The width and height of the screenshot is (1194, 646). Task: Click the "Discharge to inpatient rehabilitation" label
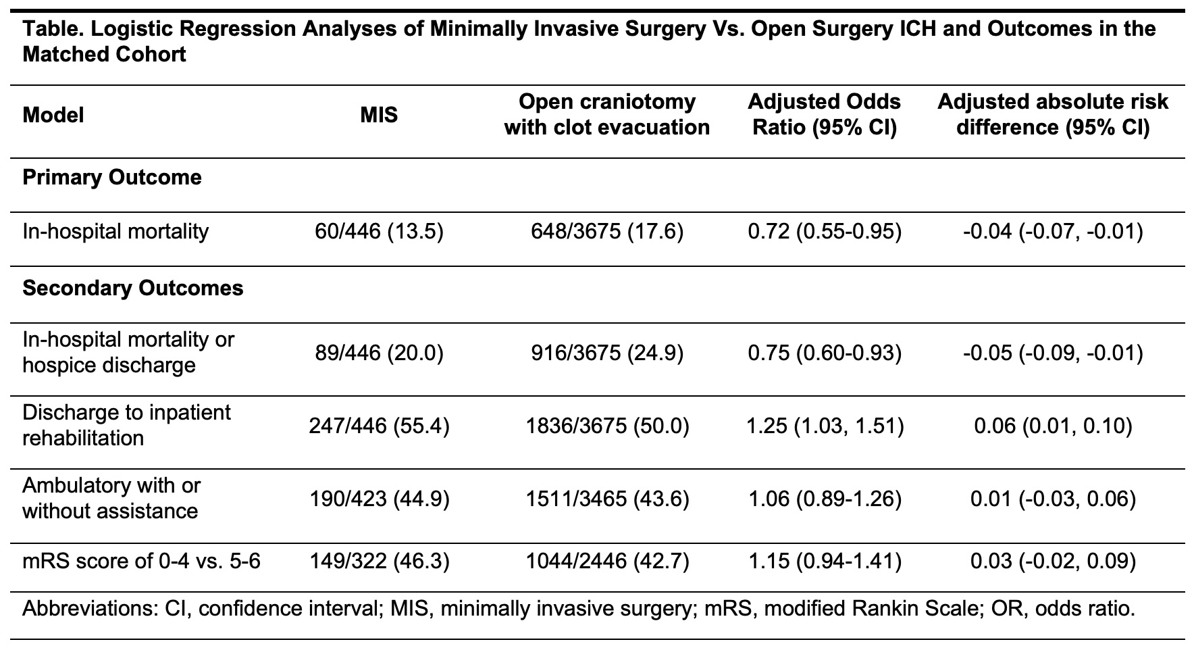point(126,425)
